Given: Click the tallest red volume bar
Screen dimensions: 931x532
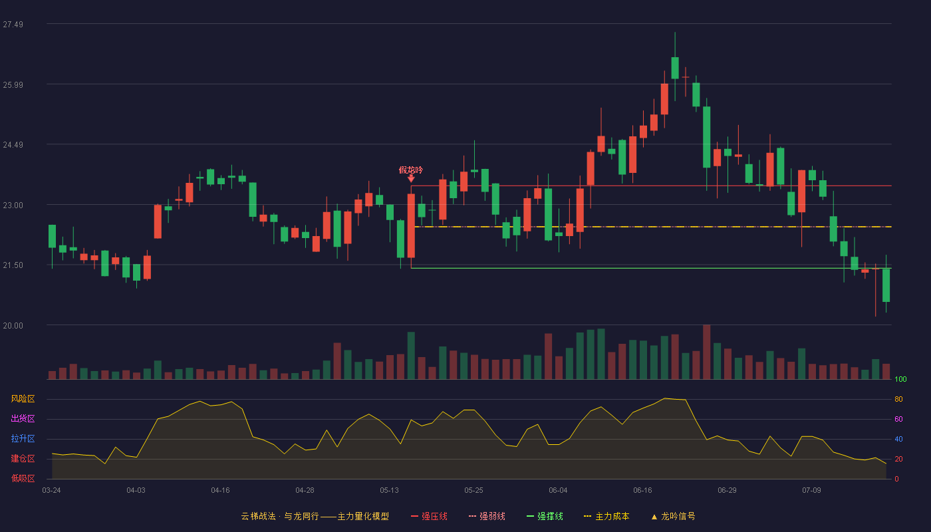Looking at the screenshot, I should coord(706,352).
